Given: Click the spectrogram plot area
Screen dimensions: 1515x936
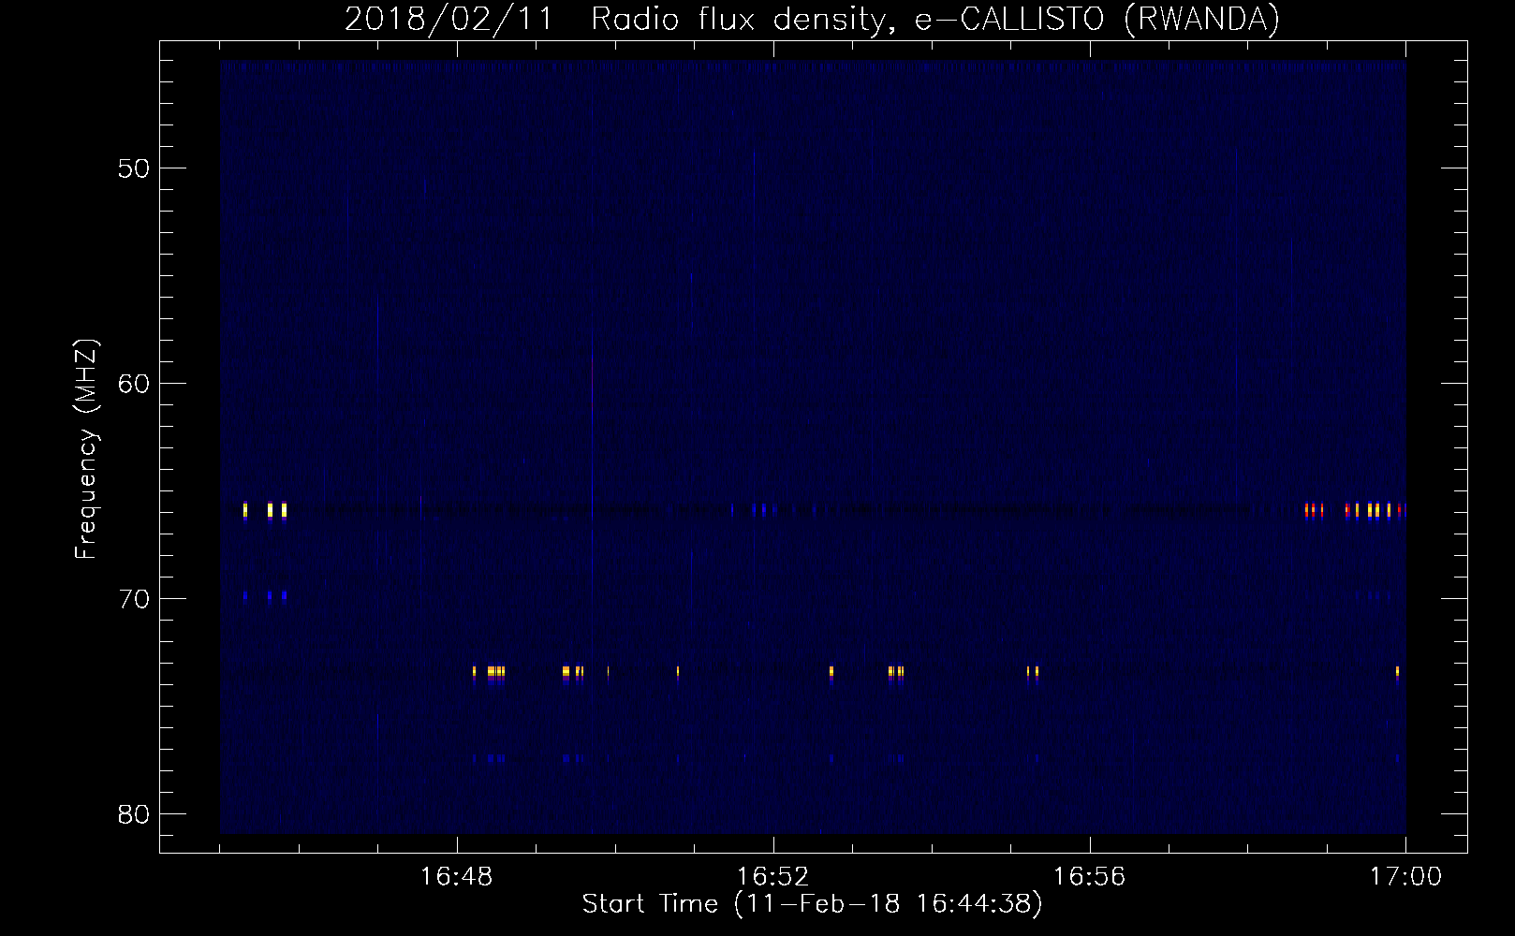Looking at the screenshot, I should click(813, 447).
